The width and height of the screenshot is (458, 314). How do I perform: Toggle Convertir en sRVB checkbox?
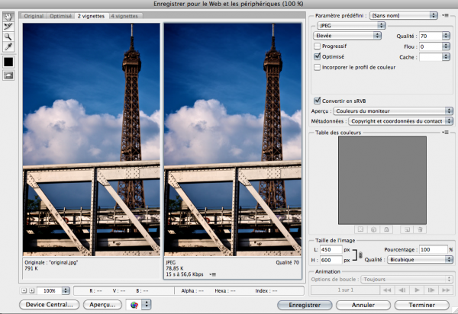(318, 100)
